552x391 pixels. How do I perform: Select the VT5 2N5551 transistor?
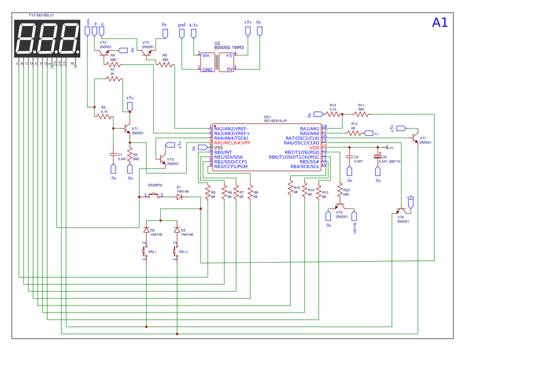(x=340, y=206)
